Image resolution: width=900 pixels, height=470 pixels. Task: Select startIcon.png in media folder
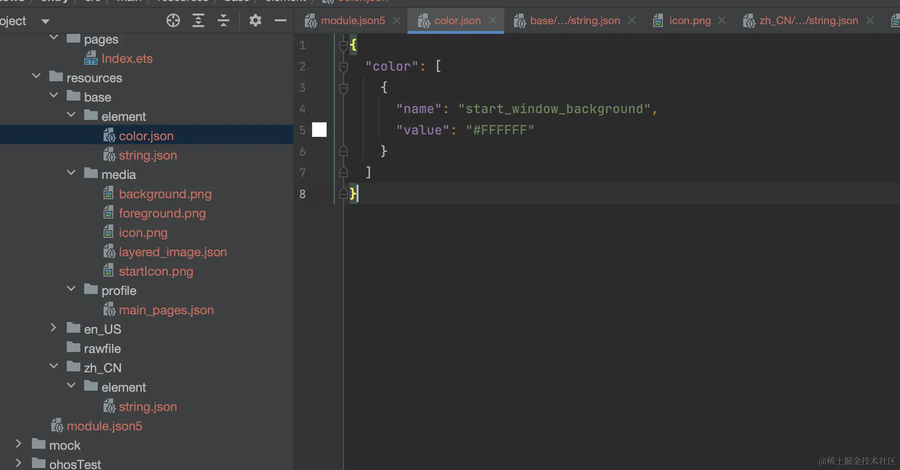pyautogui.click(x=156, y=271)
